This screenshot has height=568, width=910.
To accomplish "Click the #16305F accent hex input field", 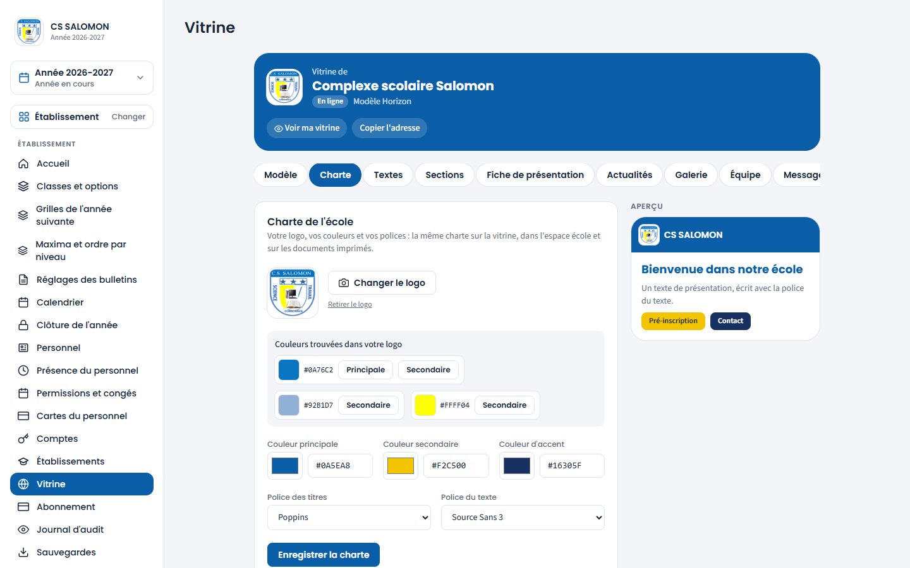I will [x=572, y=466].
